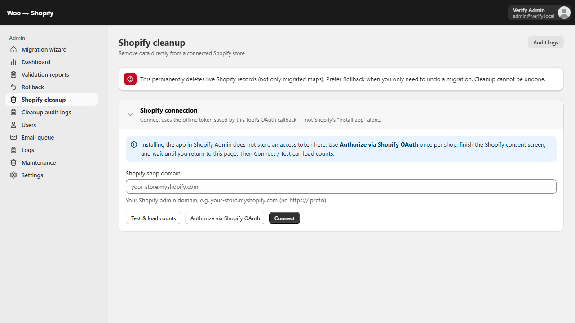This screenshot has width=575, height=323.
Task: Click the Migration wizard home icon
Action: pos(13,49)
